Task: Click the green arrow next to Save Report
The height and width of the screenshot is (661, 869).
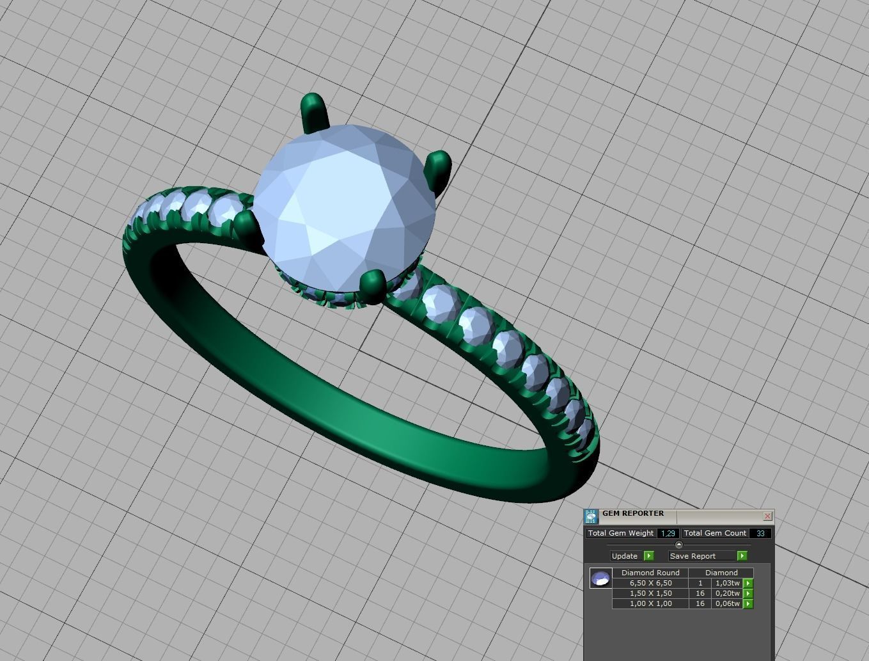Action: coord(742,556)
